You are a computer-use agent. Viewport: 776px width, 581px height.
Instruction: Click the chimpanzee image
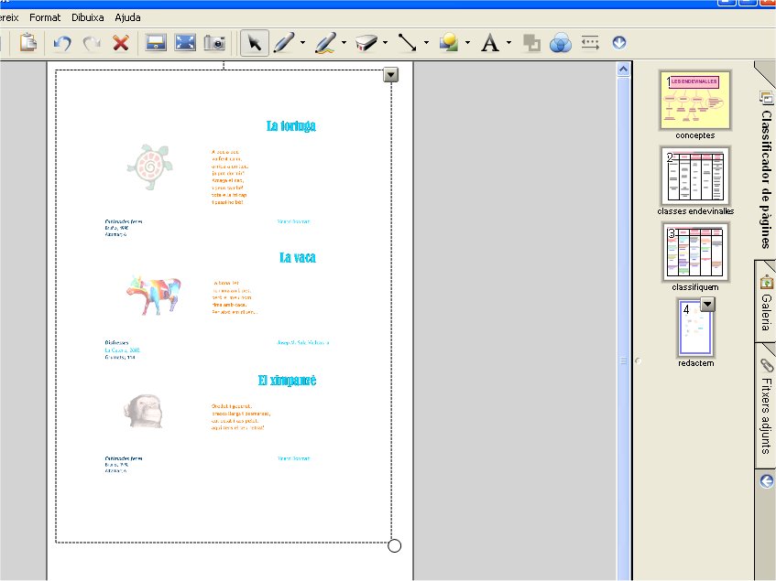coord(143,411)
